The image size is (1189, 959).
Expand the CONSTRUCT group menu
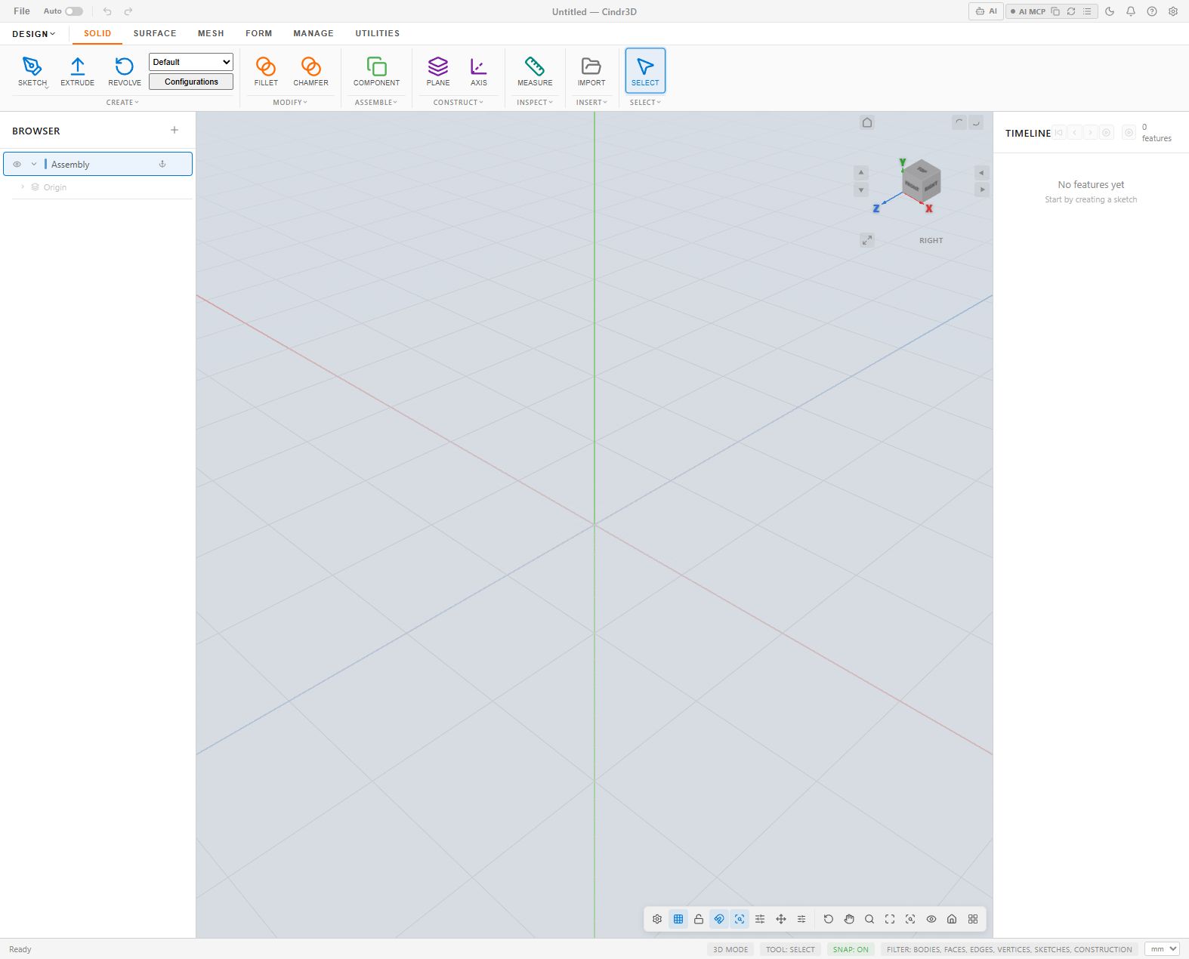[x=459, y=102]
